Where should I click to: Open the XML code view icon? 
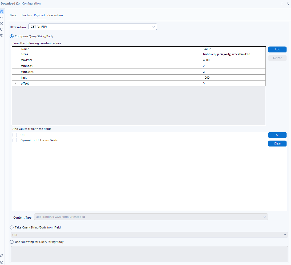click(x=2, y=18)
